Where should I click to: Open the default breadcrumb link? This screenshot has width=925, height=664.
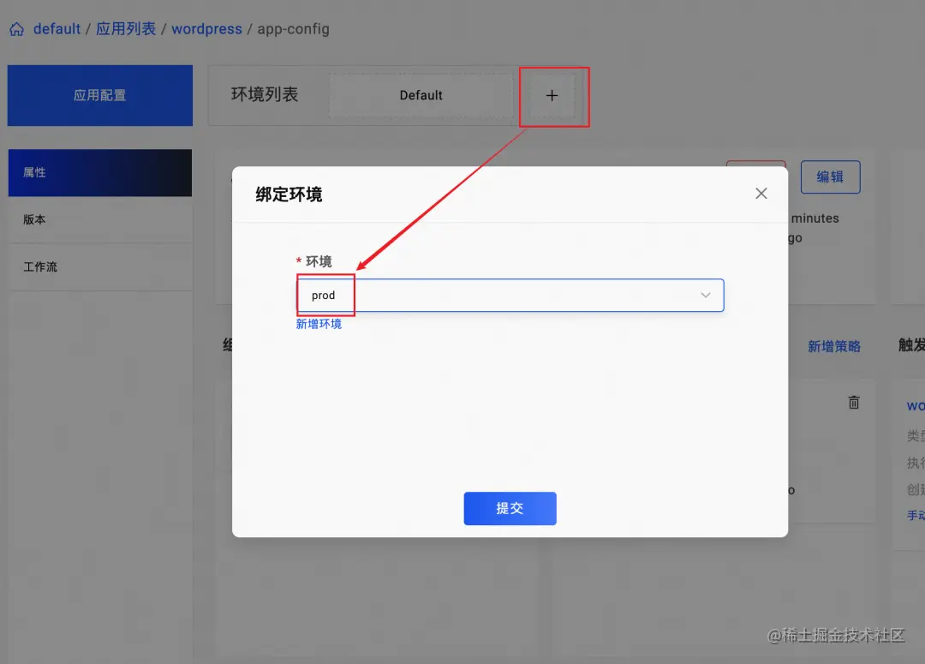point(57,29)
